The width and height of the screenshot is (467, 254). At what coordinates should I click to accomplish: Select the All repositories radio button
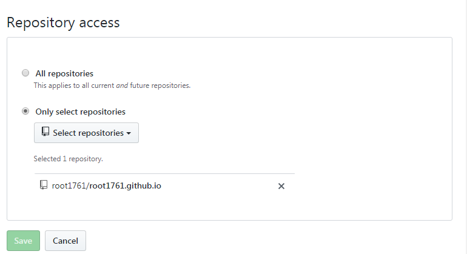25,73
